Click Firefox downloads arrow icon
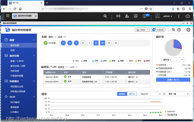 173,9
